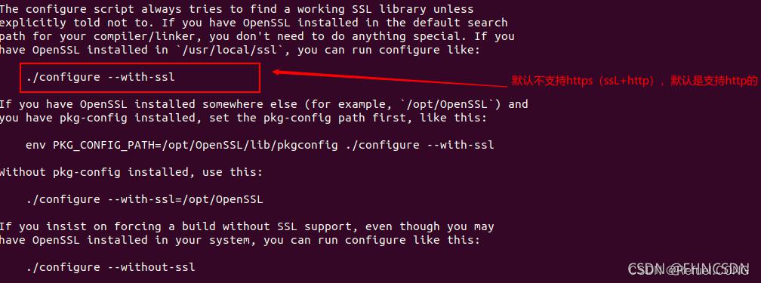Click the line starting 'path for your compiler/linker'
761x283 pixels.
pyautogui.click(x=257, y=36)
